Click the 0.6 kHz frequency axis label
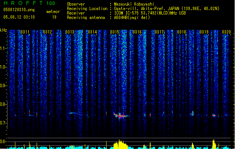Image resolution: width=235 pixels, height=149 pixels. pyautogui.click(x=3, y=142)
